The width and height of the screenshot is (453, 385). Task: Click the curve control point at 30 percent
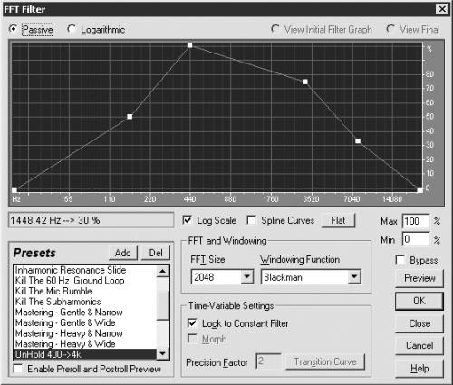click(x=358, y=141)
